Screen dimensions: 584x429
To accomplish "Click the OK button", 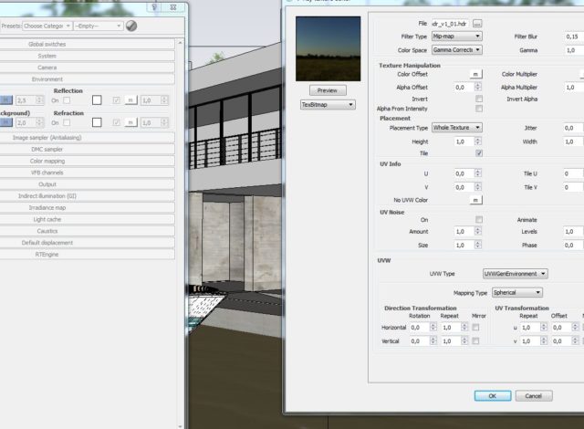I will 492,395.
